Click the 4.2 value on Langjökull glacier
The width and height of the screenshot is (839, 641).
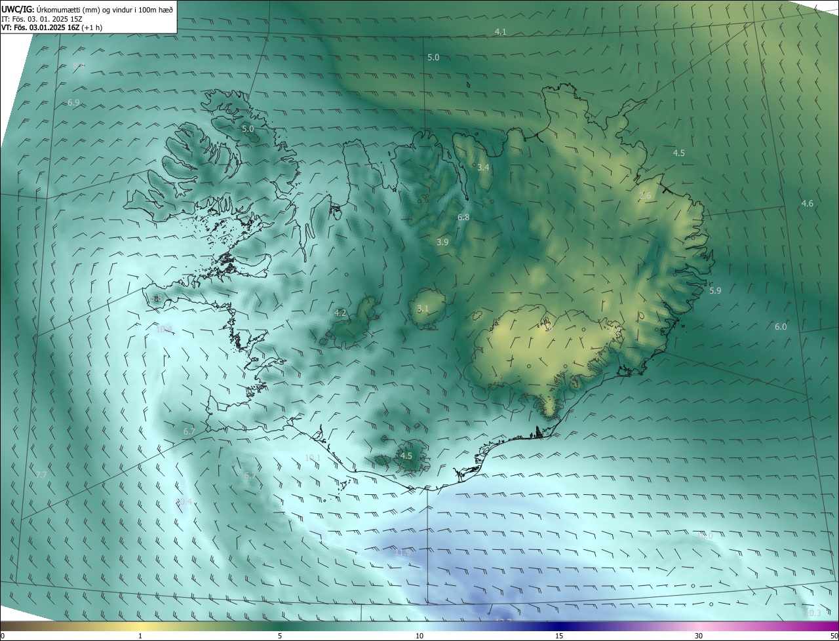pos(340,313)
